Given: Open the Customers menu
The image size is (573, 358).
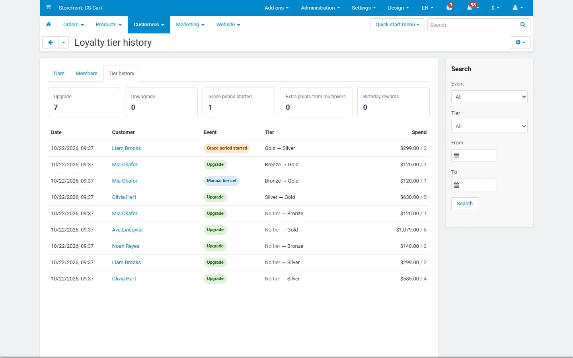Looking at the screenshot, I should 149,25.
